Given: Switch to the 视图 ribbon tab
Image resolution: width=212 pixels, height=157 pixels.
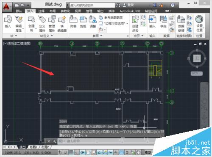Looking at the screenshot, I should 78,11.
